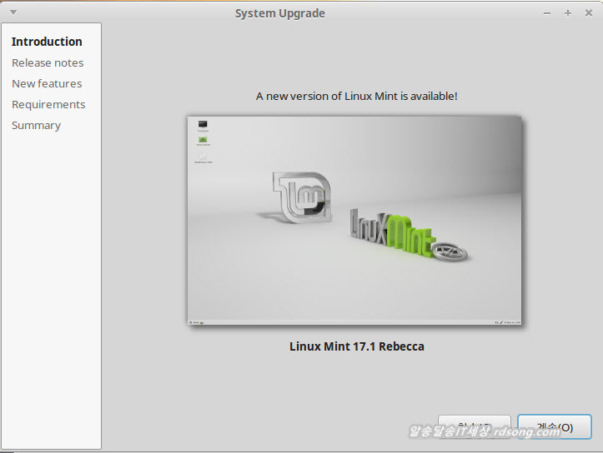Click the 'A new version of Linux Mint' heading
603x453 pixels.
tap(356, 96)
